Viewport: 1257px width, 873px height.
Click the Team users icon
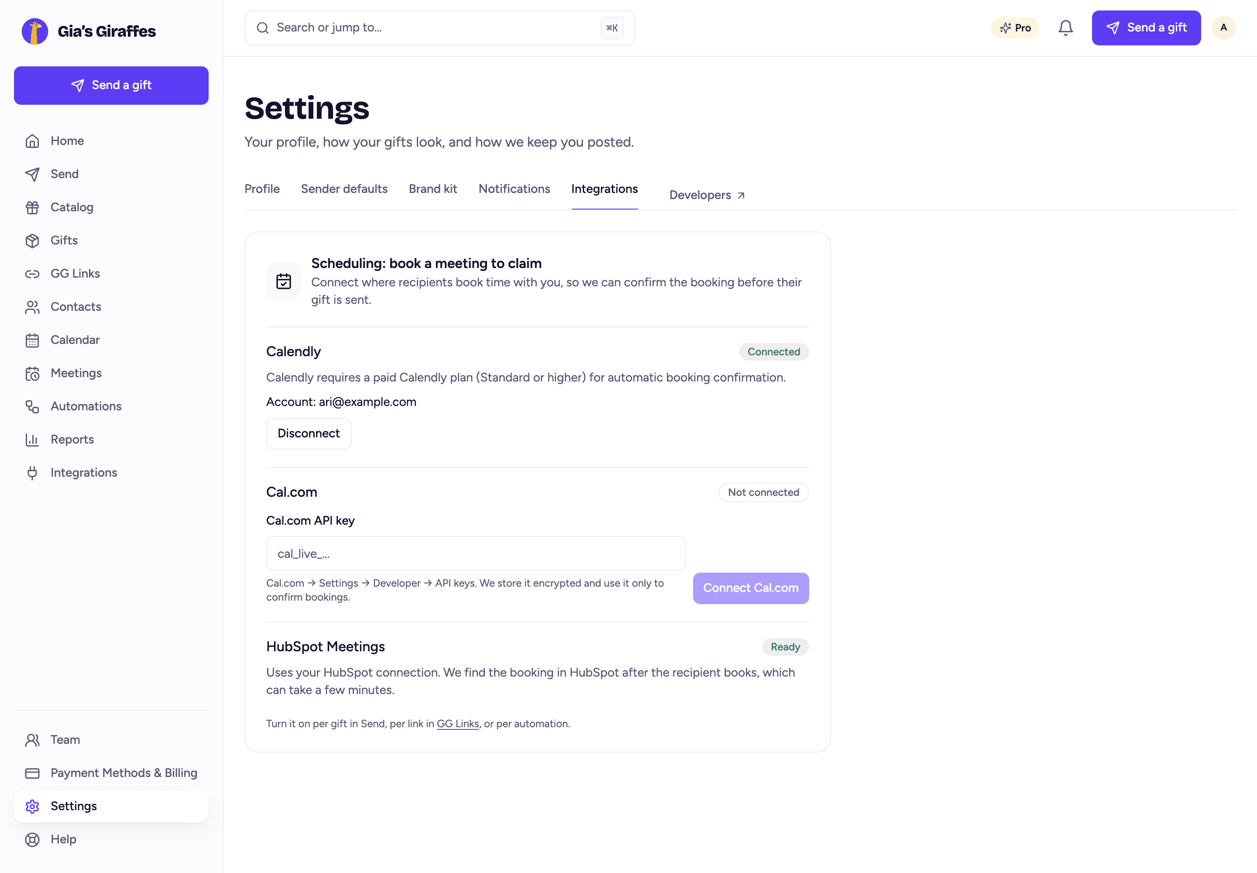[32, 740]
